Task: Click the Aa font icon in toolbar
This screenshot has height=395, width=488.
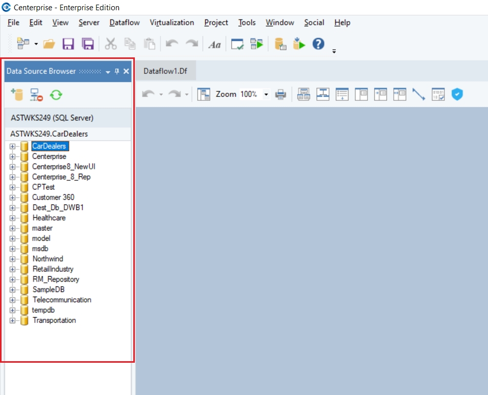Action: click(214, 45)
